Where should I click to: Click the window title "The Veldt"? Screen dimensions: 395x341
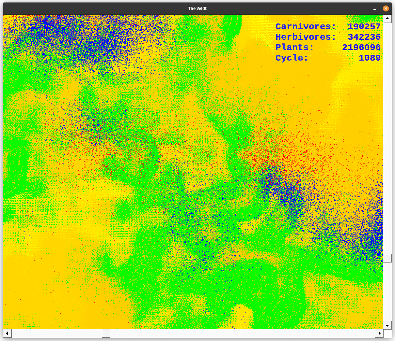click(x=197, y=8)
